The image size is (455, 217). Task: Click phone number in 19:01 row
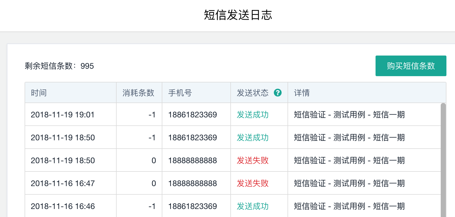point(192,115)
